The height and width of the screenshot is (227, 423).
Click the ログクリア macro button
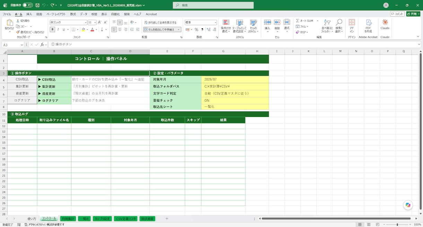(22, 100)
